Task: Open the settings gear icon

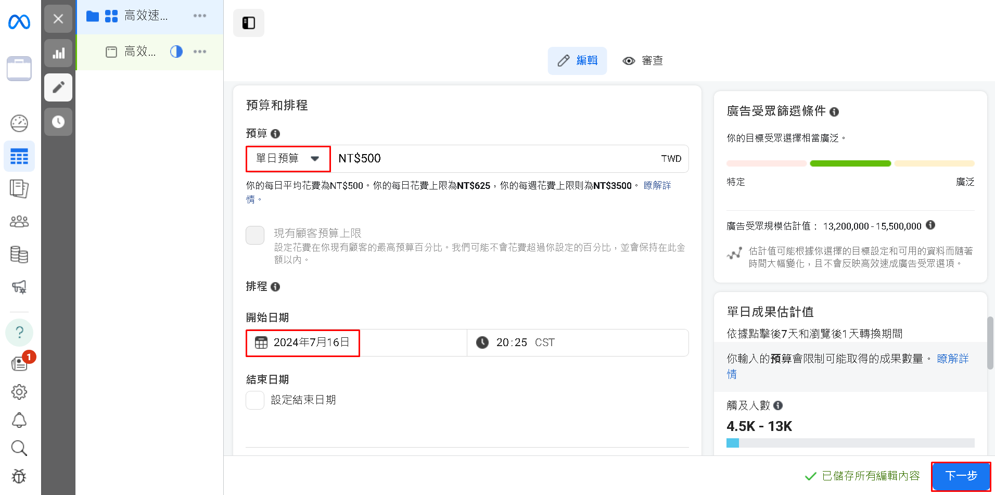Action: pos(19,392)
